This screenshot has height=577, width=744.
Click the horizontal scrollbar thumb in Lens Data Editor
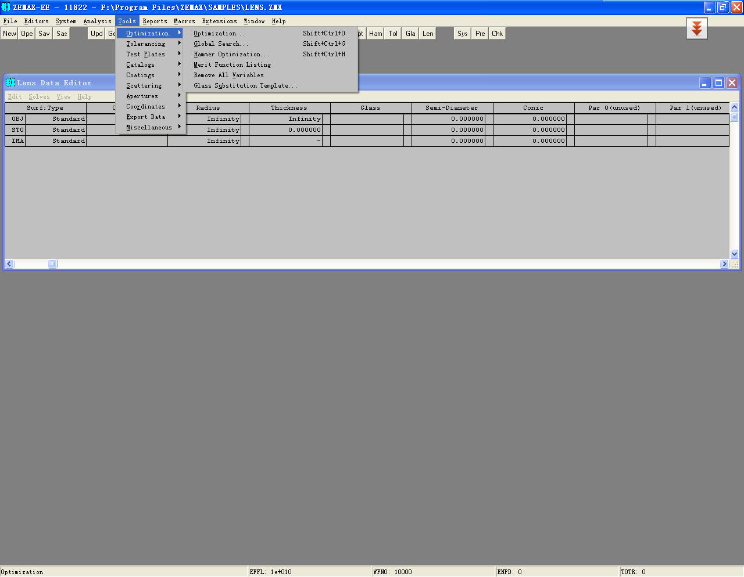52,264
